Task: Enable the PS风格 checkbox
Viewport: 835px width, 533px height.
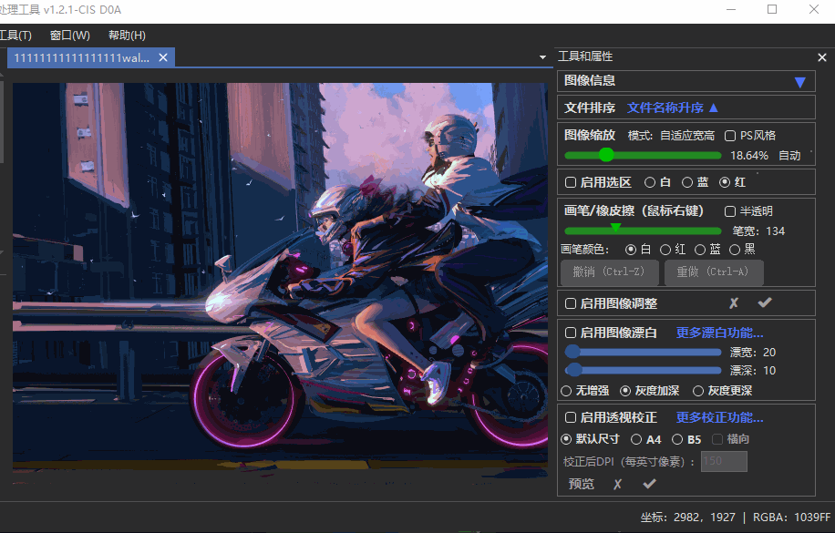Action: point(730,136)
